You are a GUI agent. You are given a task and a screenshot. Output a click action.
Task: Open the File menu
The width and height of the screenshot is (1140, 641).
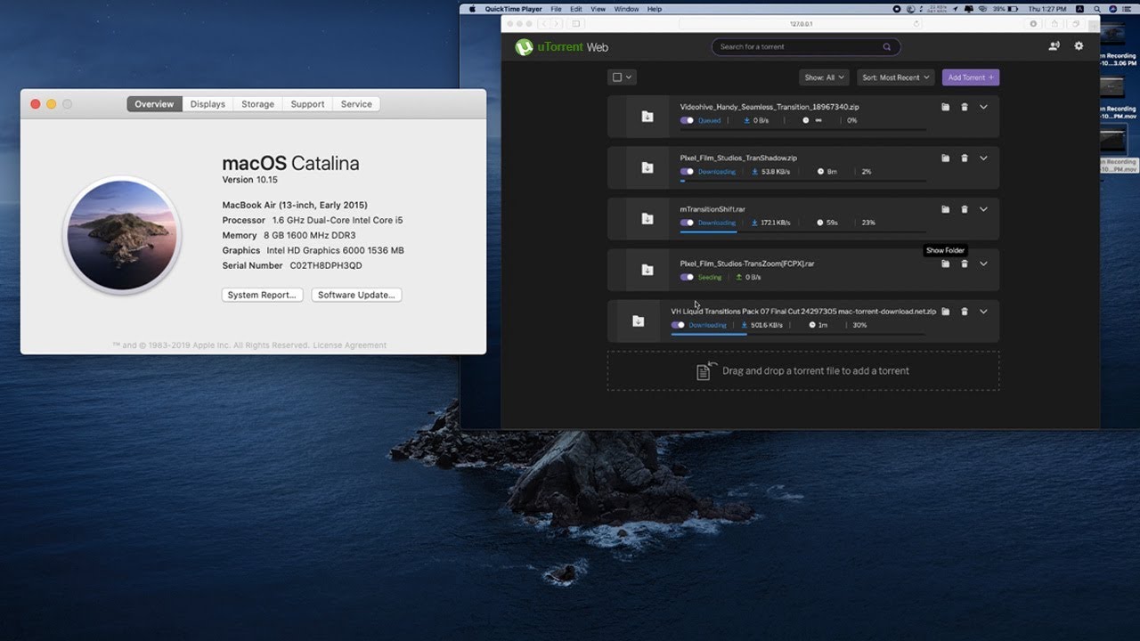point(556,9)
